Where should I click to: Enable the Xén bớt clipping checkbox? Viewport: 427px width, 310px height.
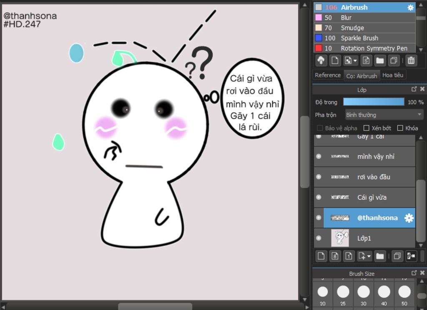click(367, 128)
